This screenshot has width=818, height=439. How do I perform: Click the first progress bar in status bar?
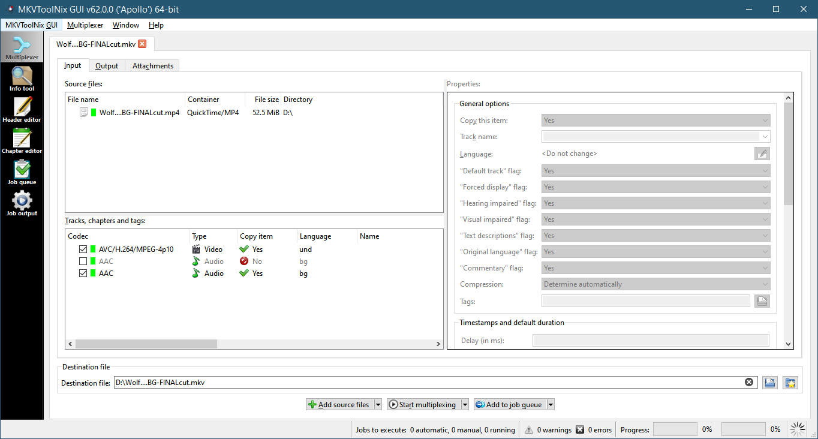pos(675,429)
